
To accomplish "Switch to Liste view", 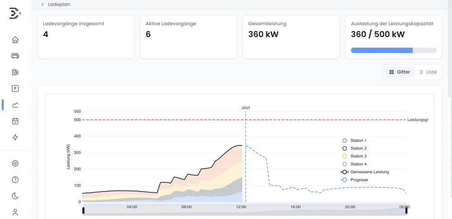I will pyautogui.click(x=428, y=72).
